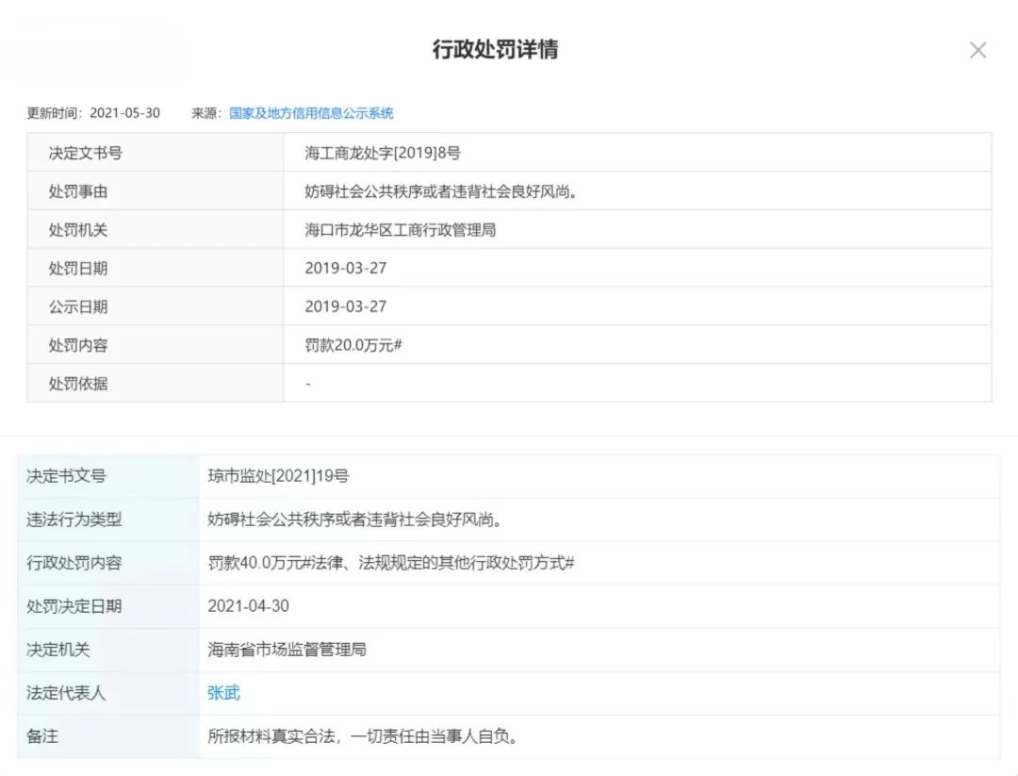1018x776 pixels.
Task: Click the update time 2021-05-30 text
Action: click(124, 113)
